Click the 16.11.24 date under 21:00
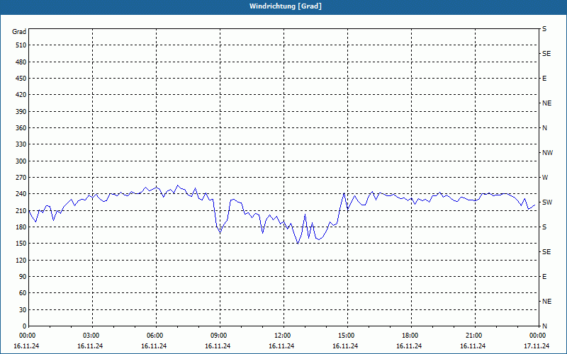The width and height of the screenshot is (567, 354). [473, 346]
